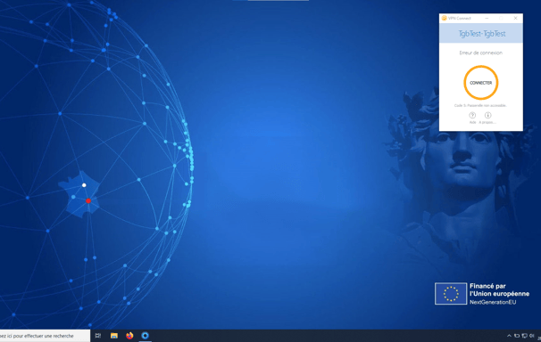
Task: Click the active blue circular app in taskbar
Action: pos(146,336)
